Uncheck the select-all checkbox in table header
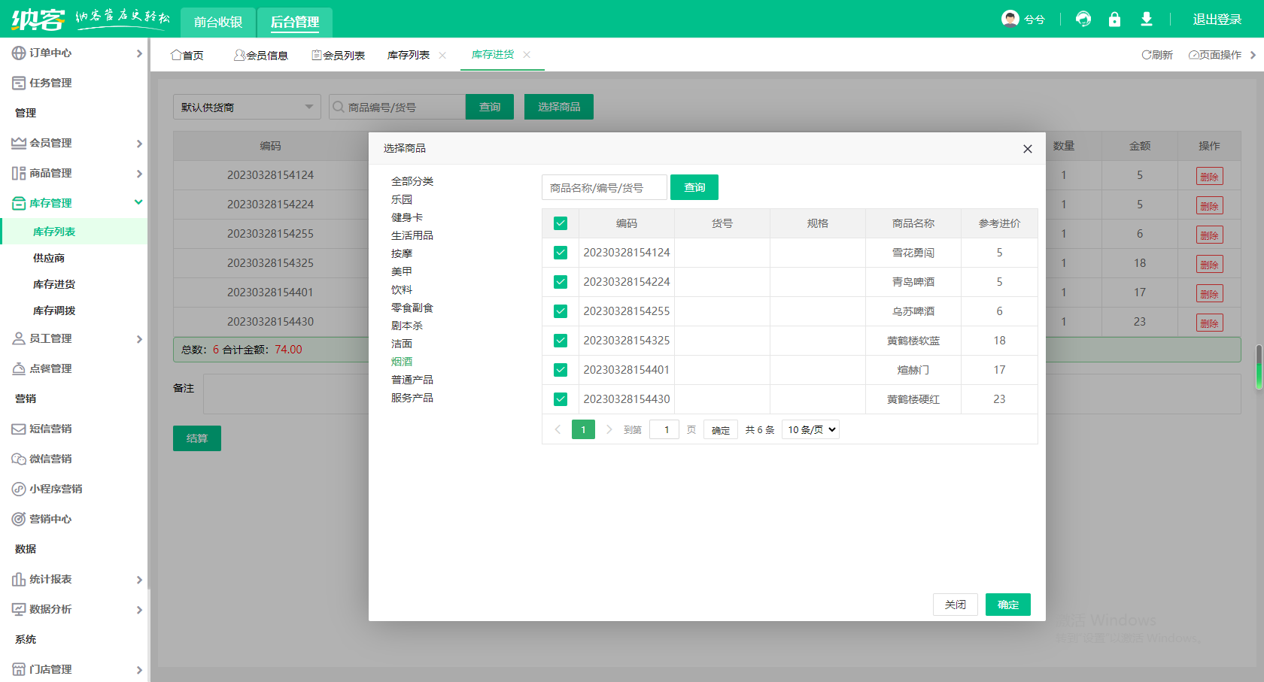1264x682 pixels. point(561,223)
